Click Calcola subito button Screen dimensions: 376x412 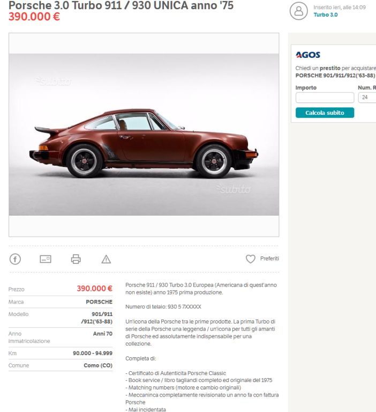click(325, 113)
